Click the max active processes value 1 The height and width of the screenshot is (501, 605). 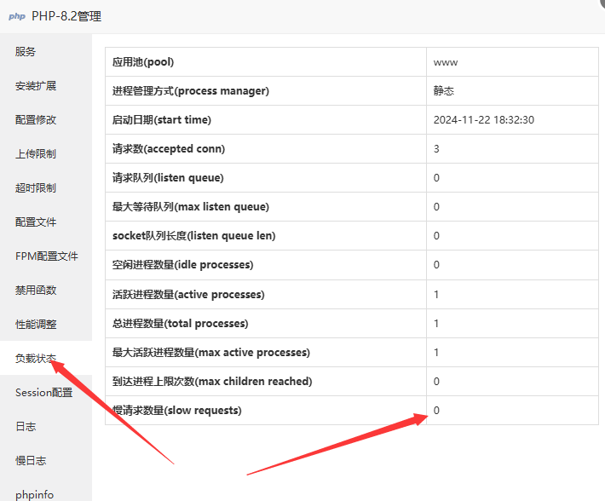436,353
